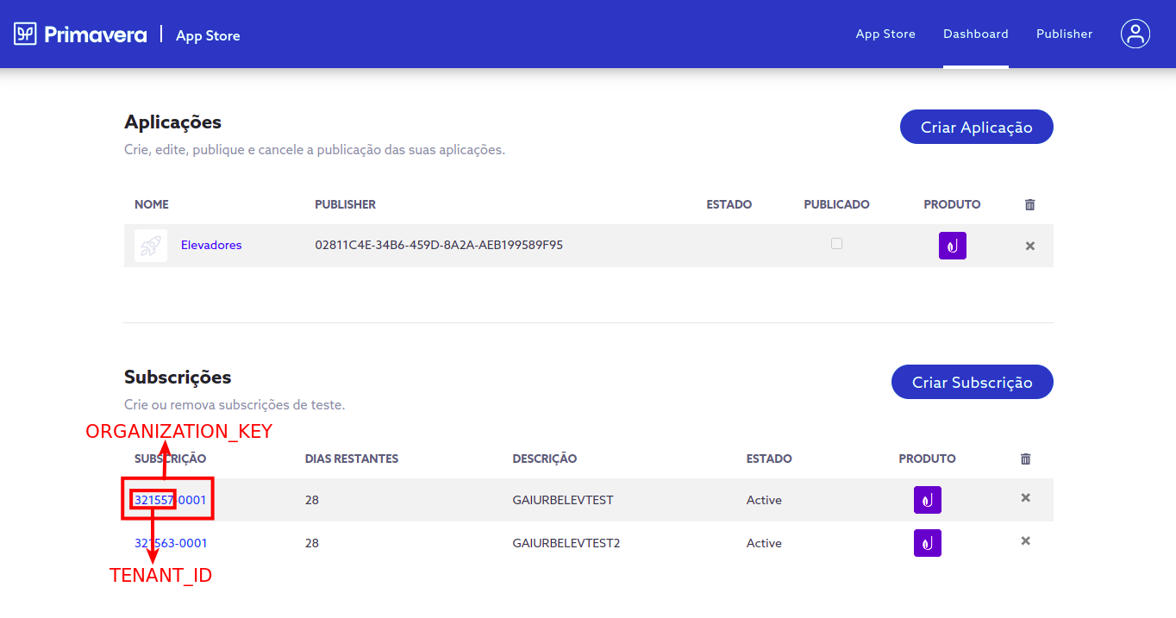This screenshot has height=618, width=1176.
Task: Click the trash icon in the Aplicações table header
Action: [1029, 204]
